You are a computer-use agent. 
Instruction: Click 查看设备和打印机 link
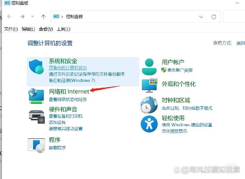point(66,116)
